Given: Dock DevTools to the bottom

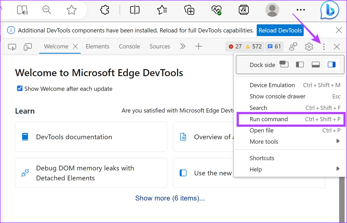Looking at the screenshot, I should (x=316, y=64).
